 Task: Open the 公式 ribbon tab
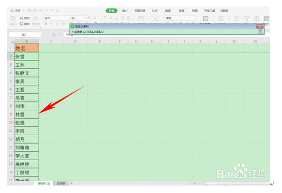click(x=154, y=11)
